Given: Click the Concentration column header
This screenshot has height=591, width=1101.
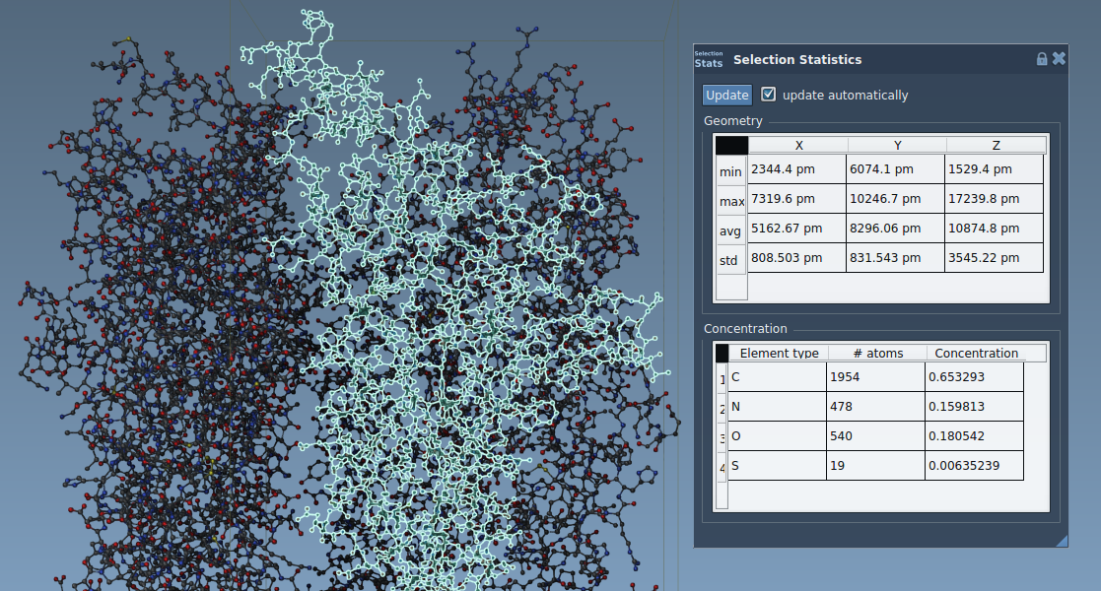Looking at the screenshot, I should click(x=976, y=353).
